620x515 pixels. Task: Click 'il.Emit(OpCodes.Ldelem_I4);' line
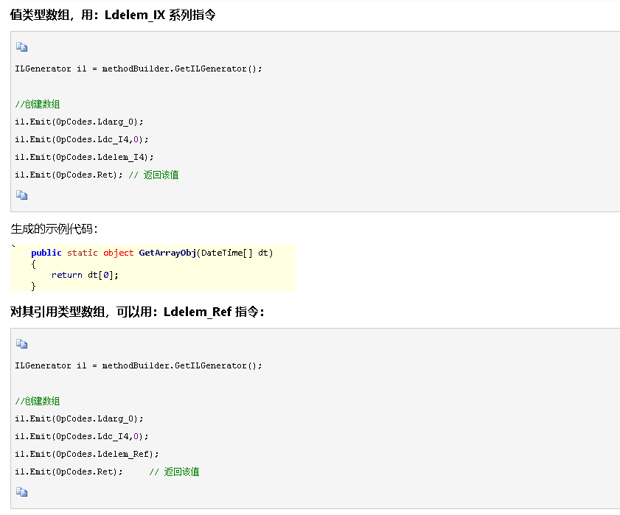[x=84, y=158]
